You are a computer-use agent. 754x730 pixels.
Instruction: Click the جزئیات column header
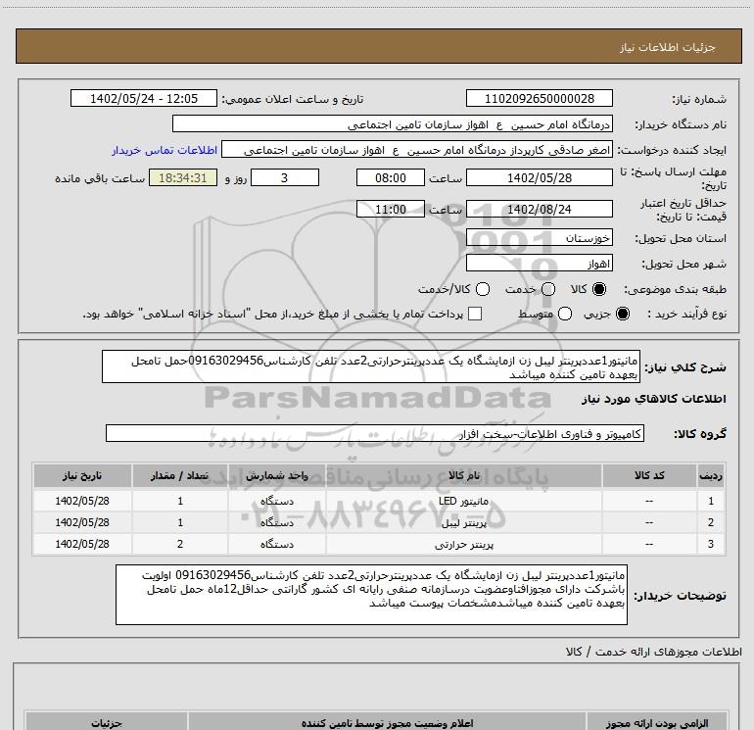(107, 723)
